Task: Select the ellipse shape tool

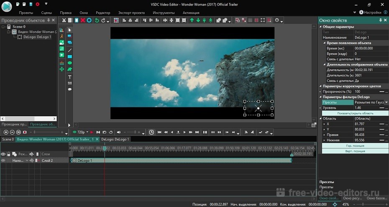Action: tap(69, 63)
